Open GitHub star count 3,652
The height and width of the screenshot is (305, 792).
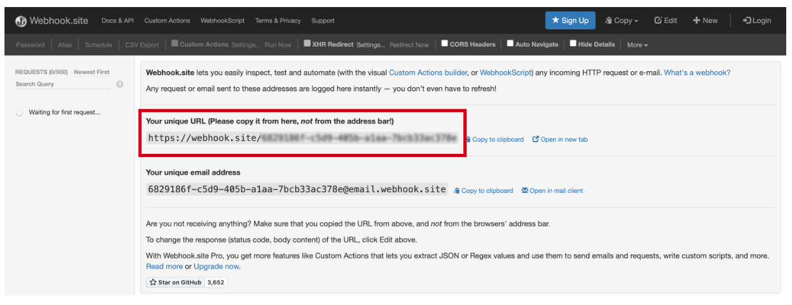tap(216, 282)
